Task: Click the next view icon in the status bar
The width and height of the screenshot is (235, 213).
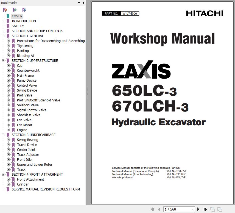Action: [220, 209]
